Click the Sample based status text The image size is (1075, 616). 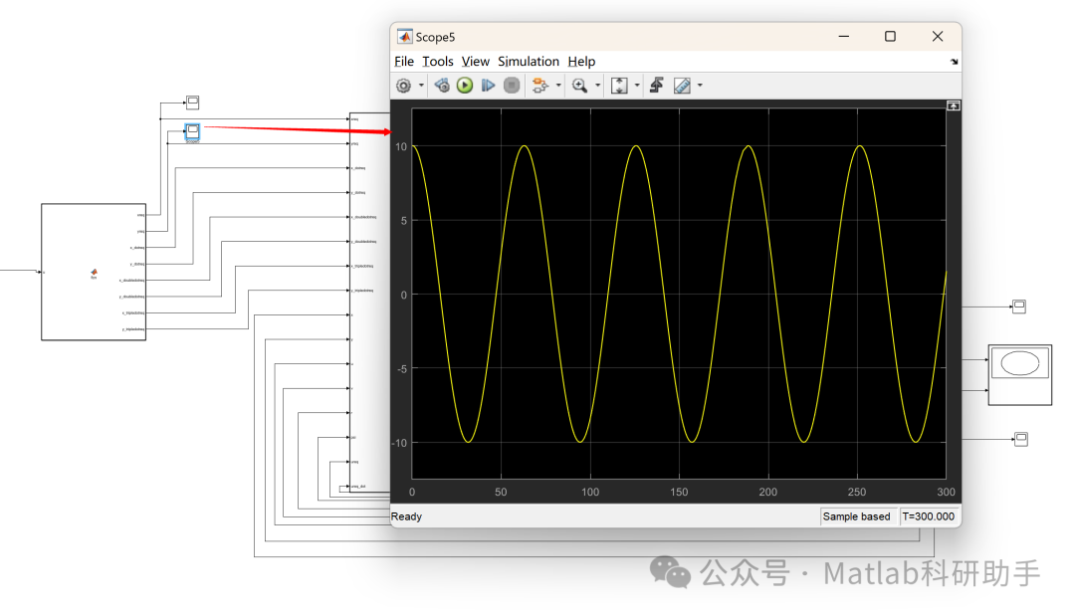coord(856,516)
